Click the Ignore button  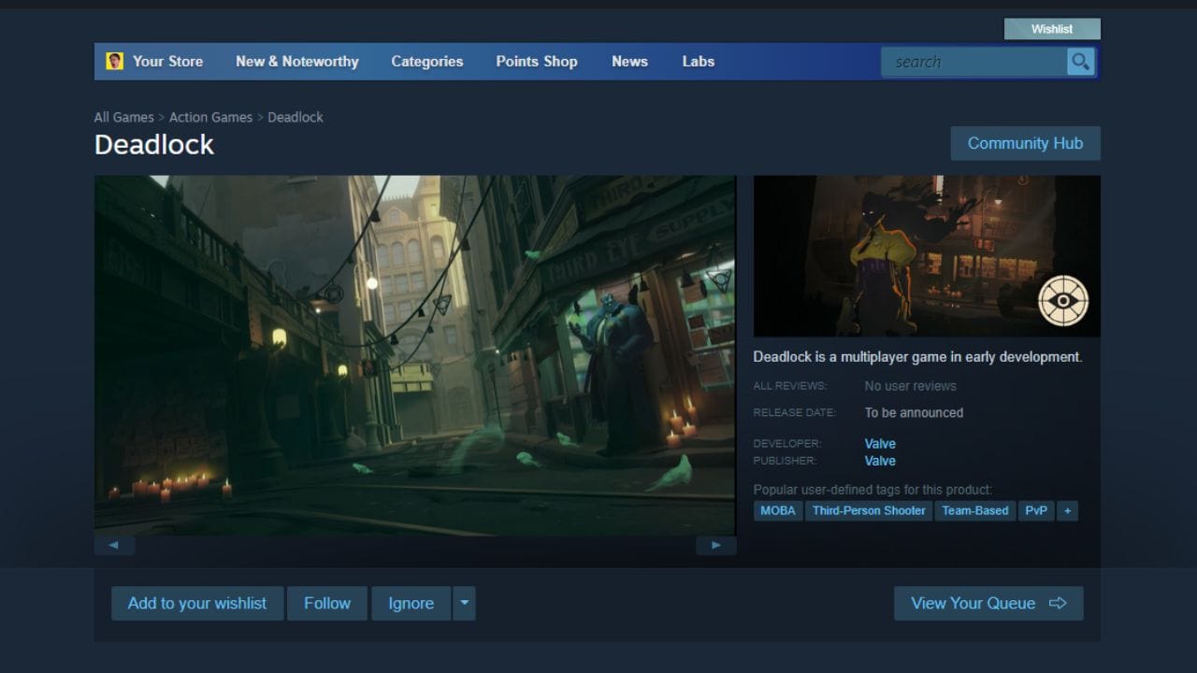411,603
